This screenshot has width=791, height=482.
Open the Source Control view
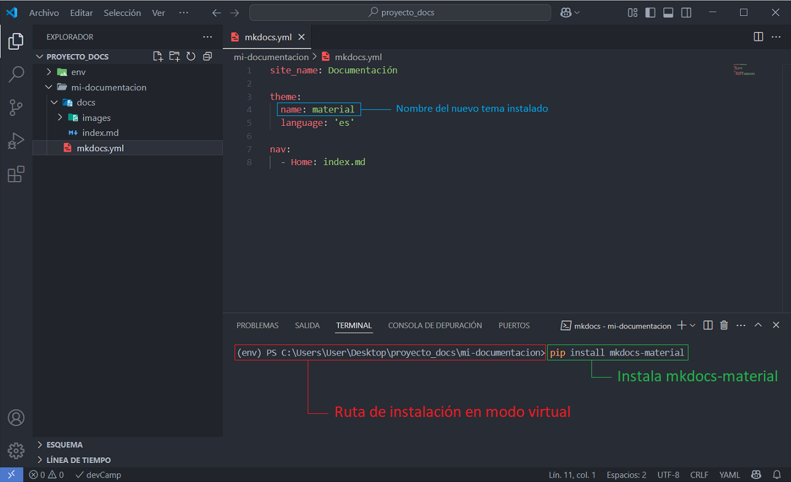pos(16,108)
